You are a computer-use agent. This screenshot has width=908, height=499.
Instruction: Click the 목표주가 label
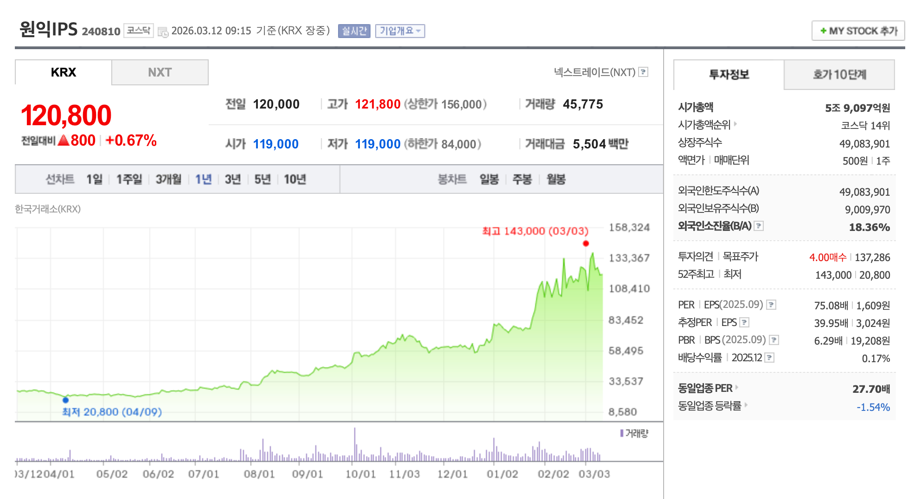(741, 256)
